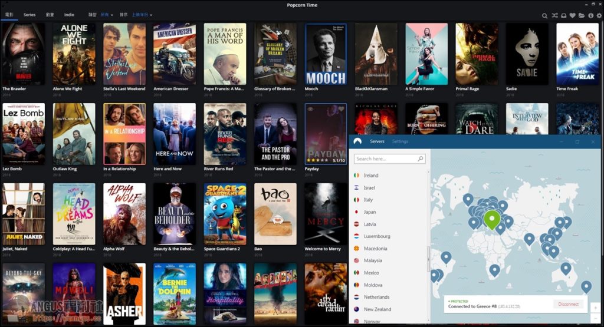
Task: Open the torrent collection folder icon
Action: click(582, 15)
